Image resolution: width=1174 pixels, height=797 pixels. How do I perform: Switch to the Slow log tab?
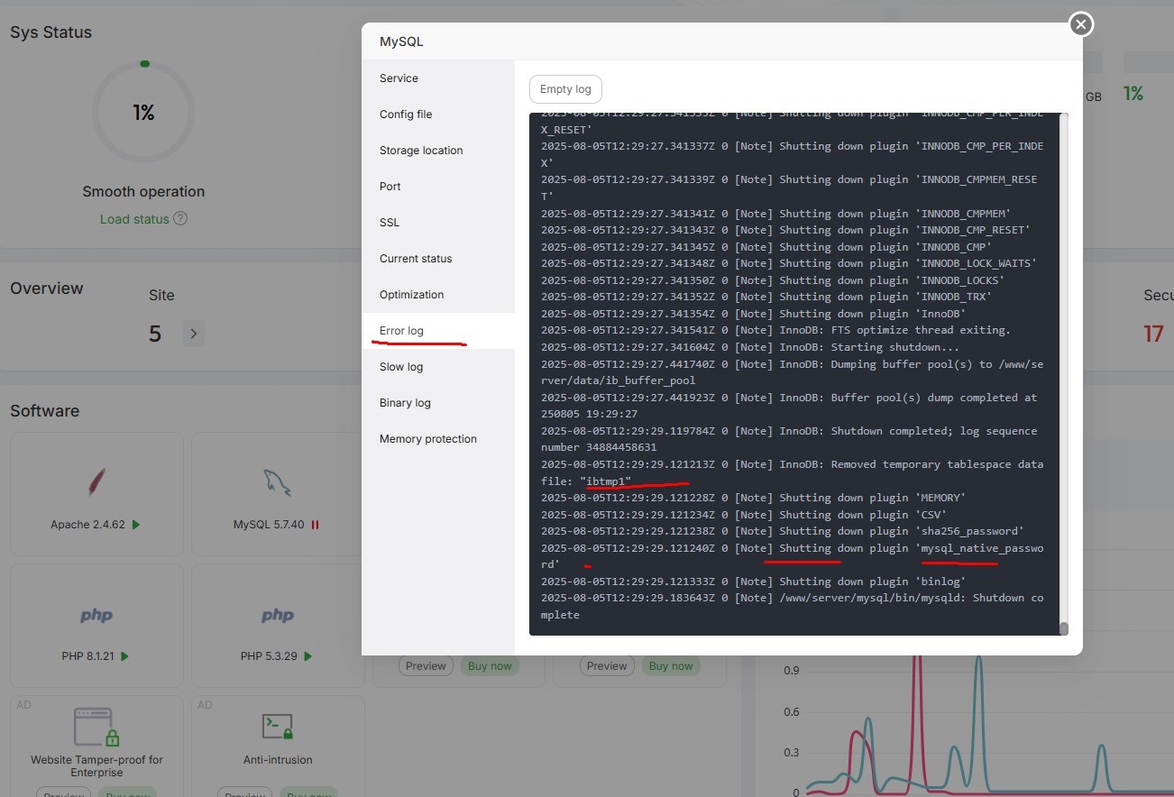[401, 367]
